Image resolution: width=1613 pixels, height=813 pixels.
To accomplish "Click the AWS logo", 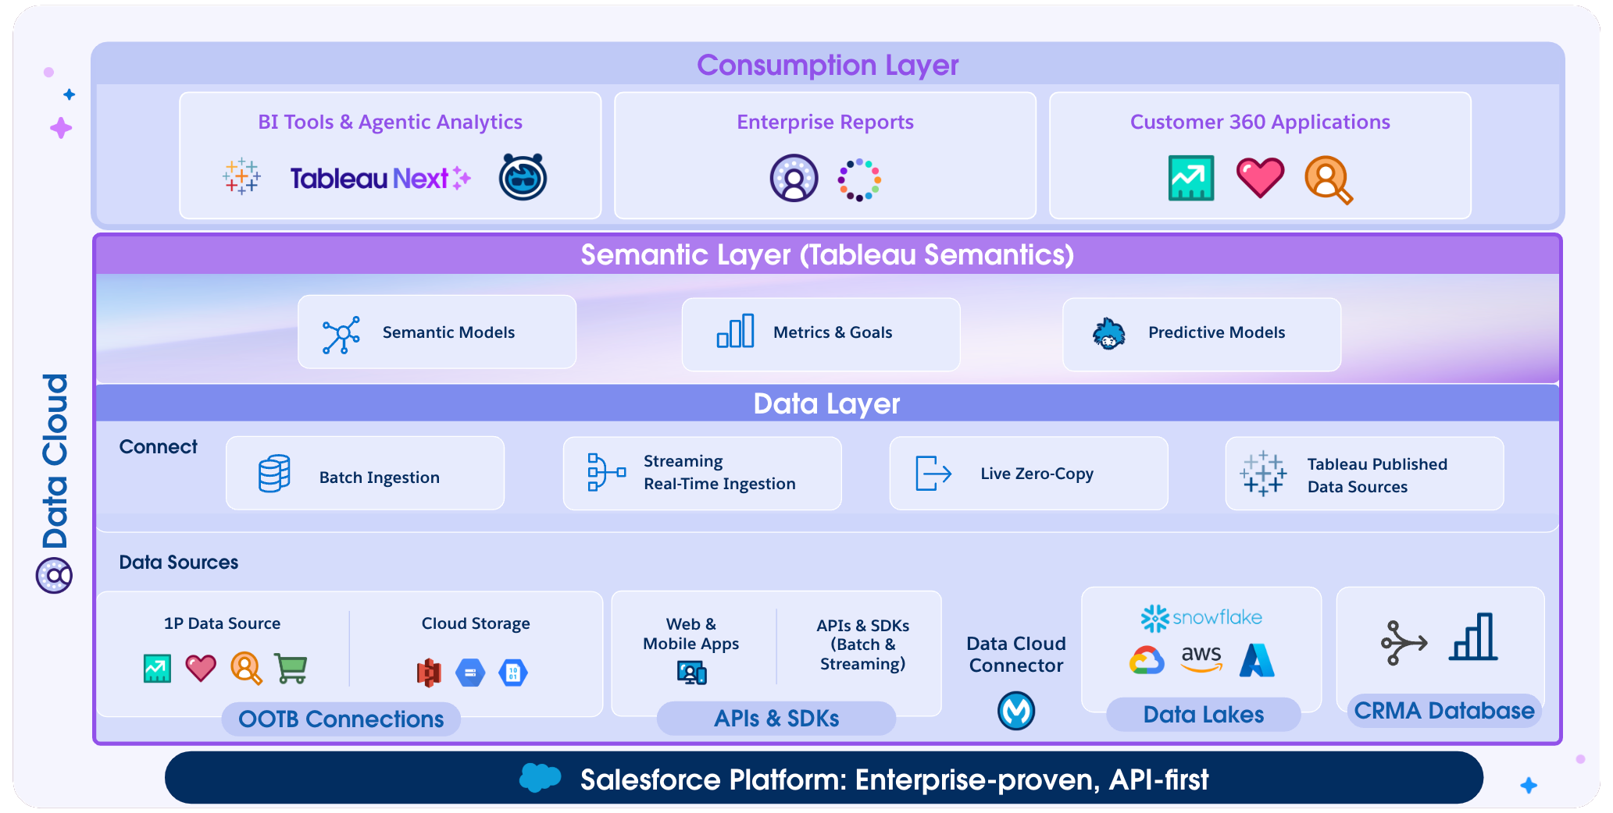I will tap(1201, 658).
